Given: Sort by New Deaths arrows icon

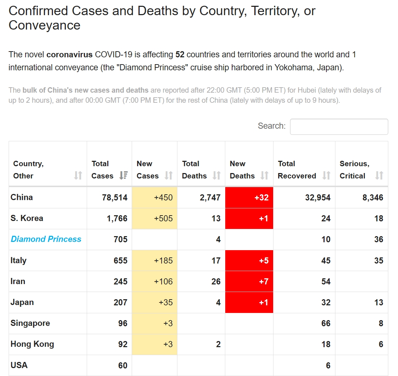Looking at the screenshot, I should (264, 176).
